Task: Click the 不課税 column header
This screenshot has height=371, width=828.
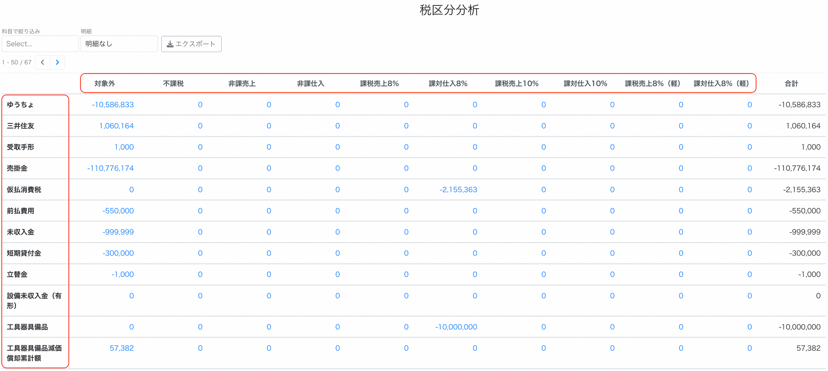Action: pyautogui.click(x=173, y=83)
